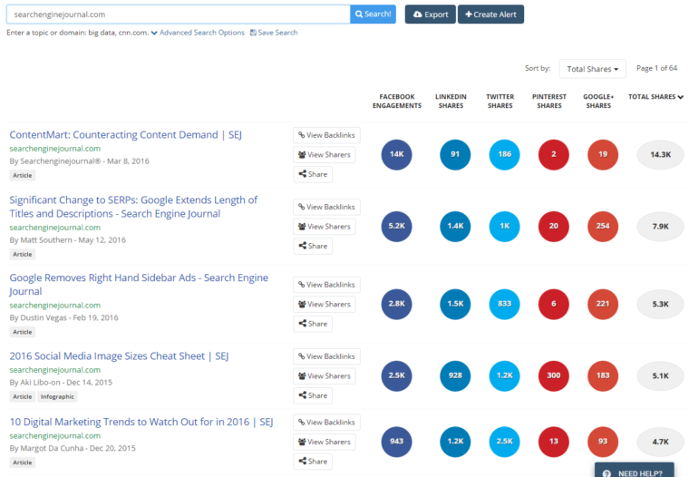Share the 10 Digital Marketing Trends article
The width and height of the screenshot is (689, 477).
click(x=313, y=462)
